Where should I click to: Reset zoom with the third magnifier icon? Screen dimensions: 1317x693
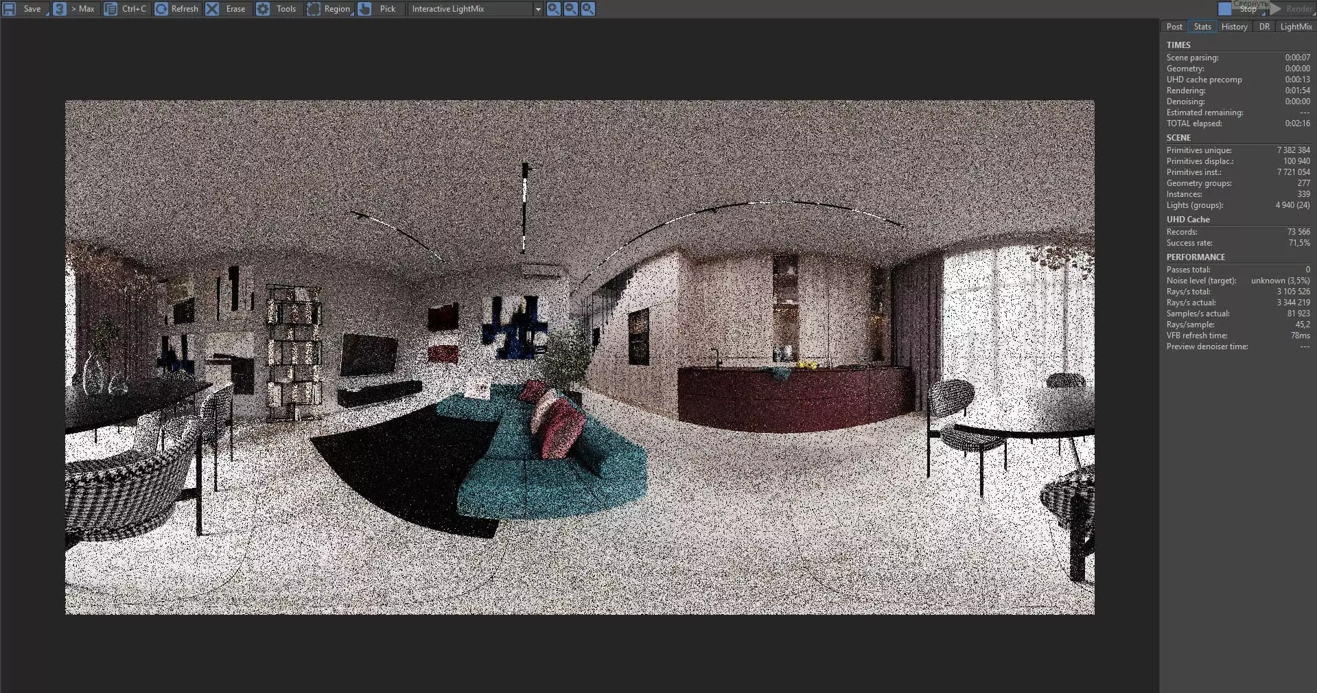click(588, 9)
